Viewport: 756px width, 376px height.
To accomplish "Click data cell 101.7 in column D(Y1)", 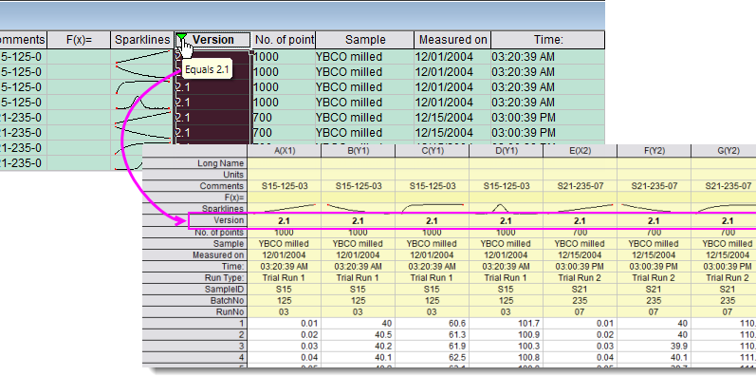I will point(506,324).
